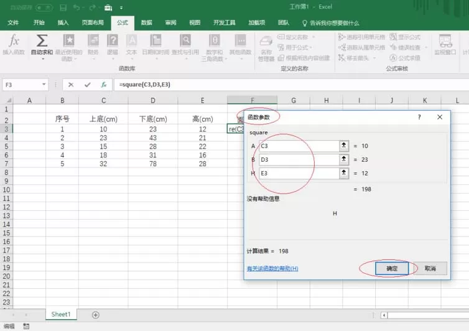Screen dimensions: 469x331
Task: Open the Lookup & Reference functions icon
Action: pos(185,40)
